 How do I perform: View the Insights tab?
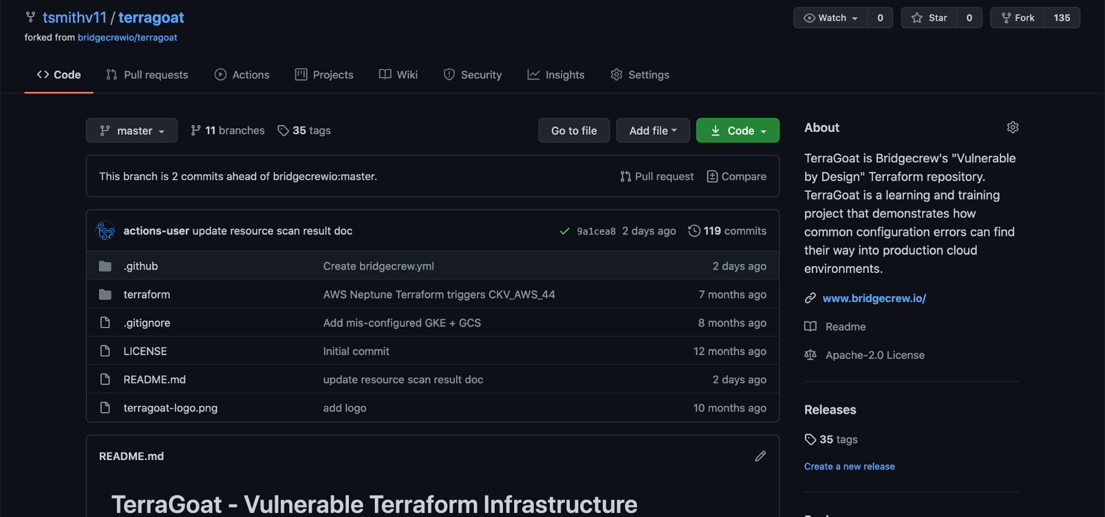point(556,75)
